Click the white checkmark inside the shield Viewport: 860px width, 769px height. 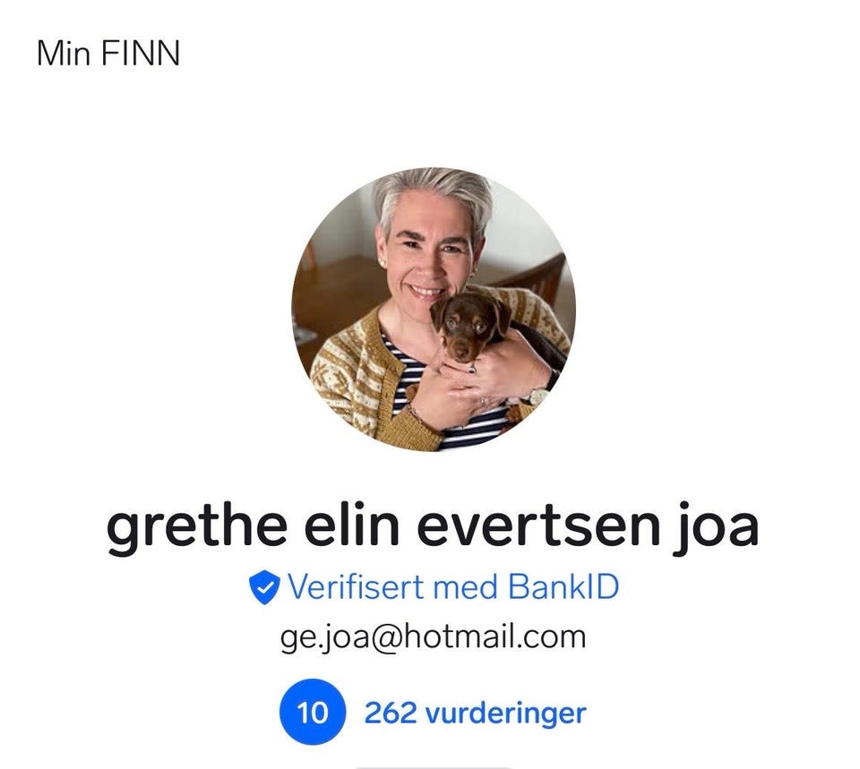click(x=264, y=587)
